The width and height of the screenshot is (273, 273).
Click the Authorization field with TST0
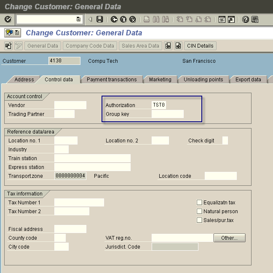[x=158, y=105]
